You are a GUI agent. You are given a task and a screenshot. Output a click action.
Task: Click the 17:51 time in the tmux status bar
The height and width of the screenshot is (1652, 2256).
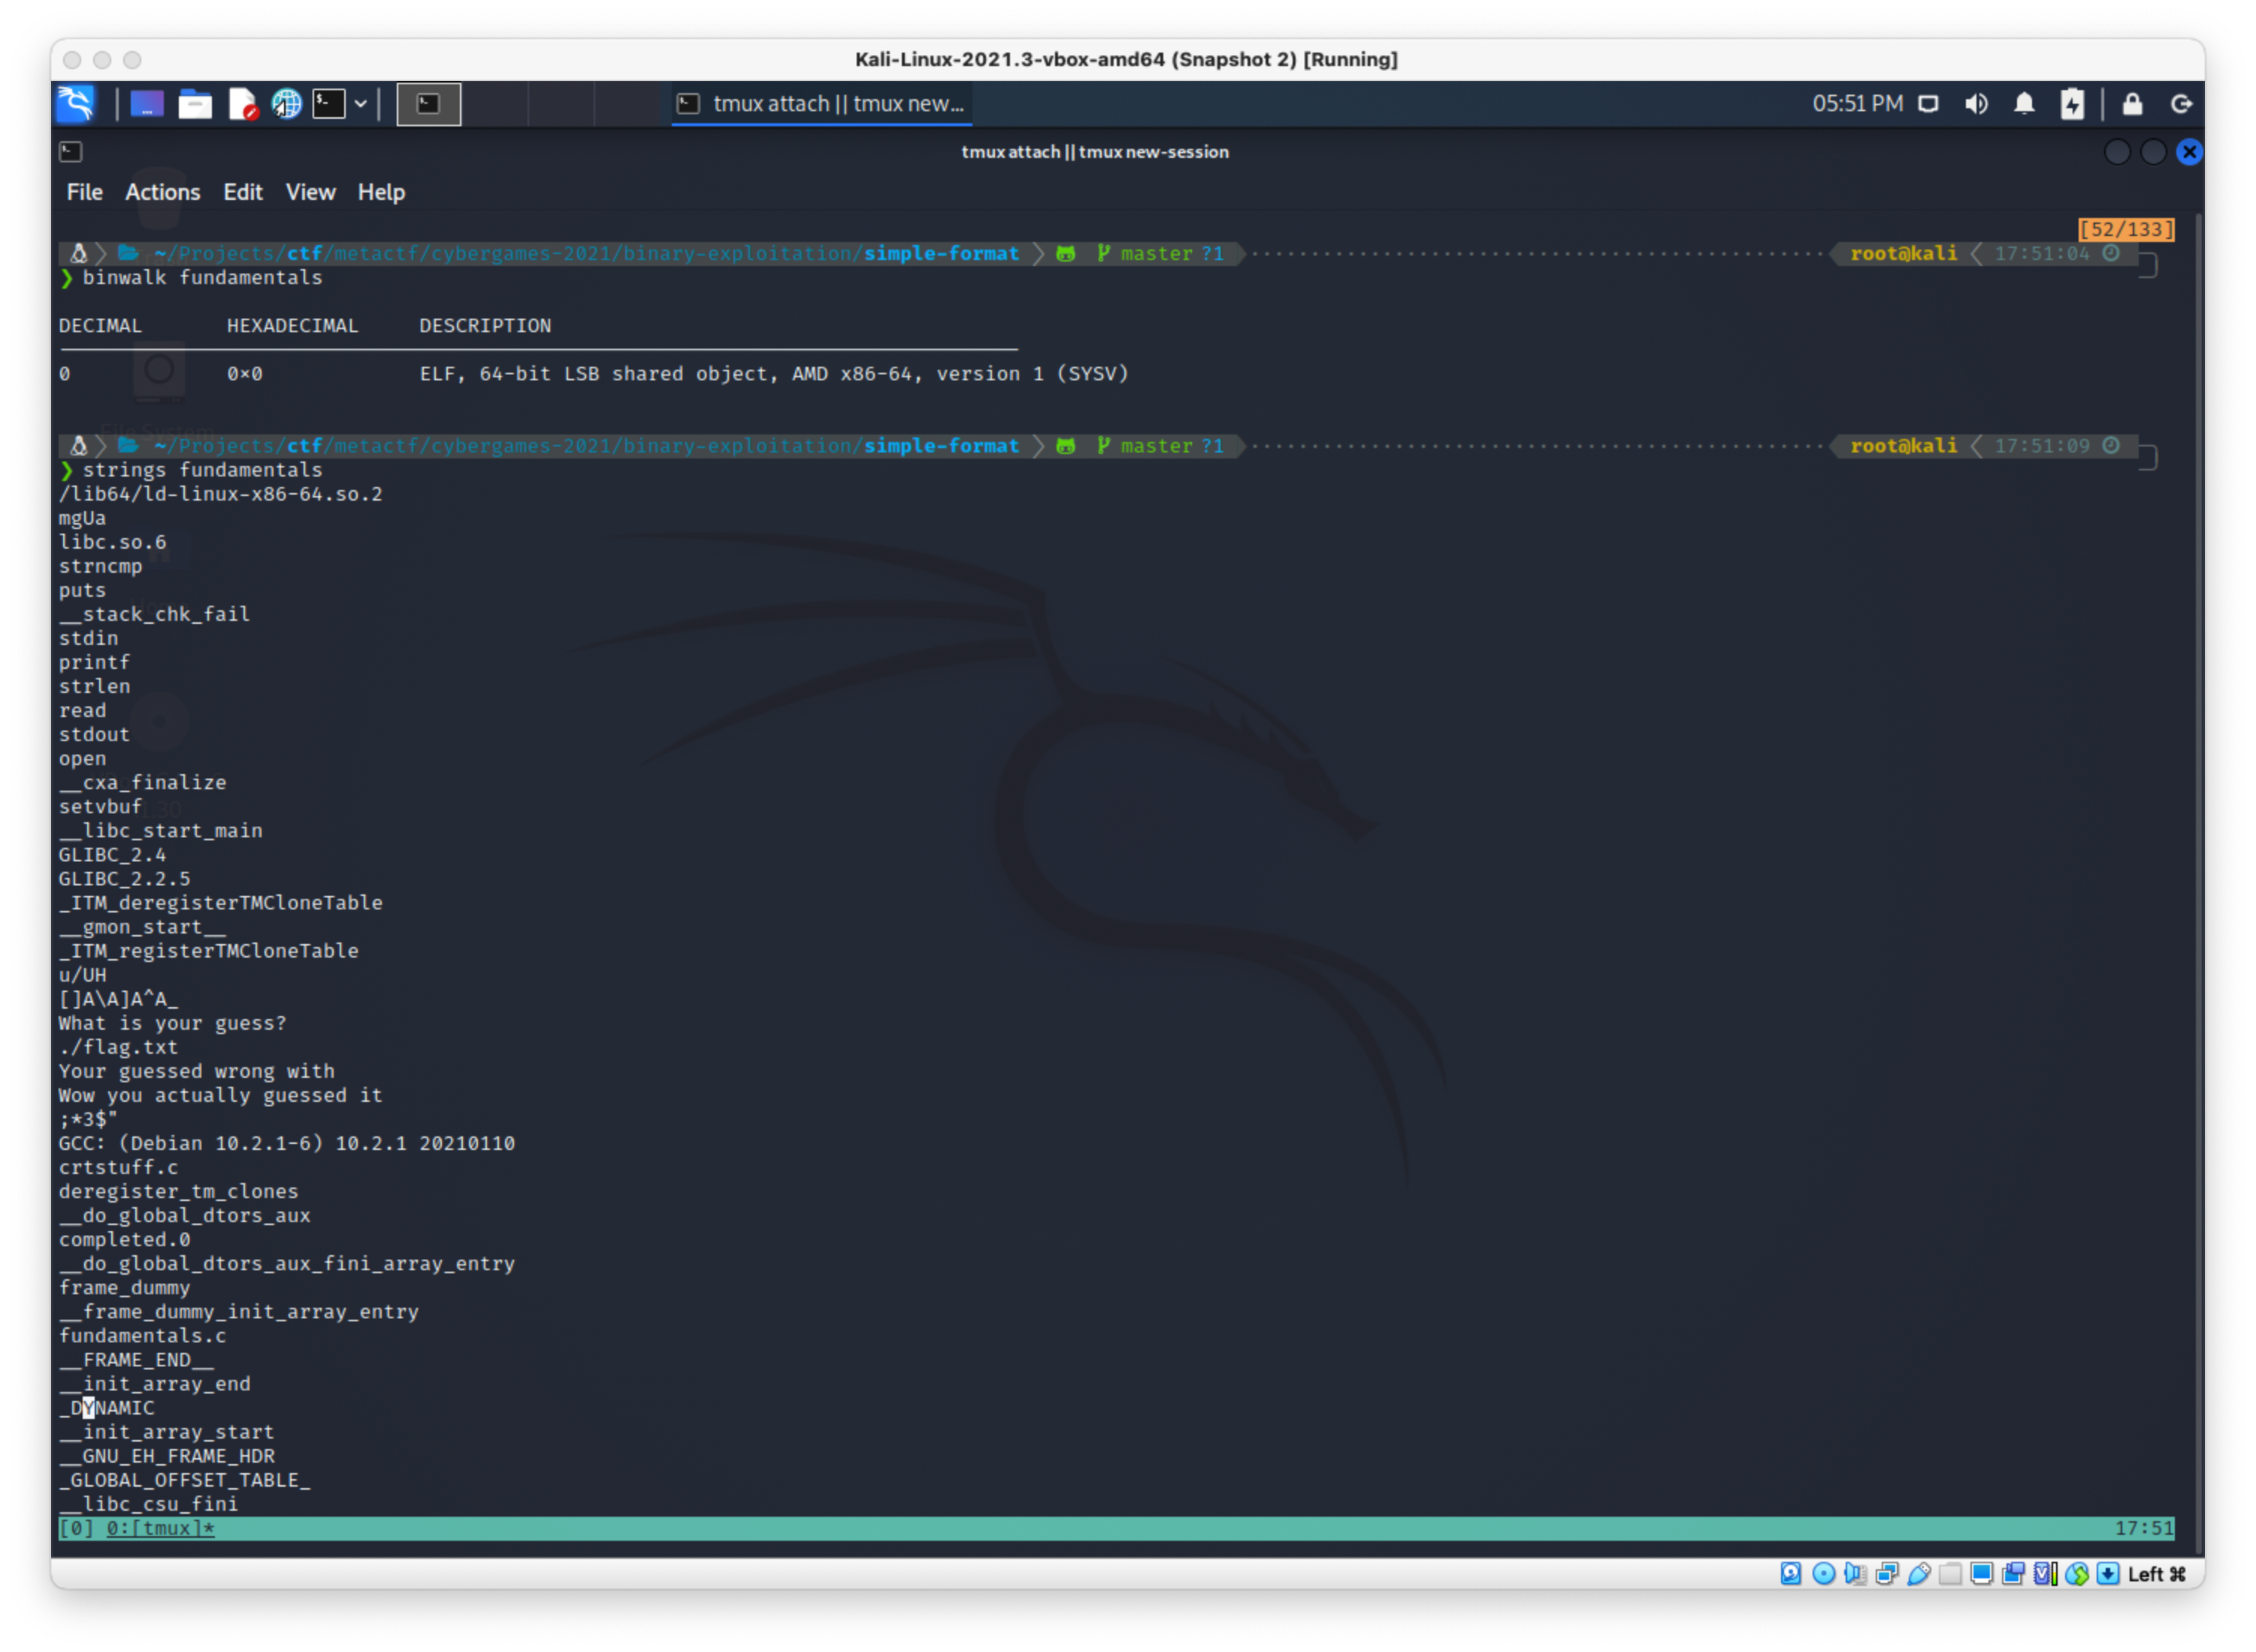pos(2144,1529)
